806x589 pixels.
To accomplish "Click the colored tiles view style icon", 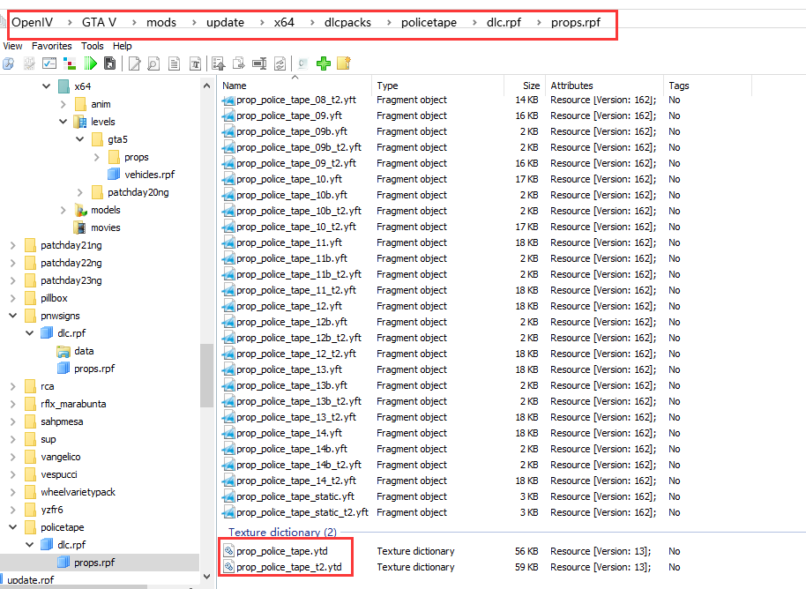I will [x=70, y=63].
